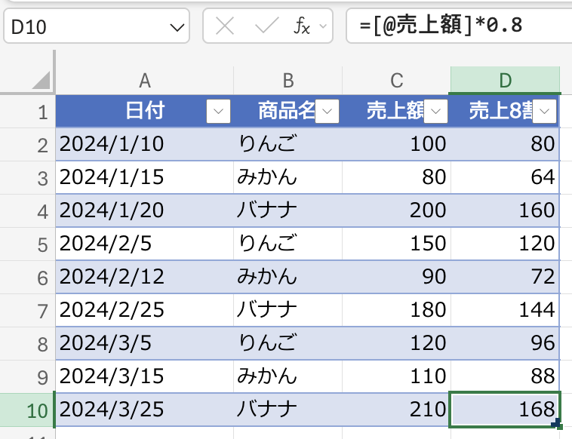
Task: Click the enter checkmark icon in formula bar
Action: tap(266, 27)
